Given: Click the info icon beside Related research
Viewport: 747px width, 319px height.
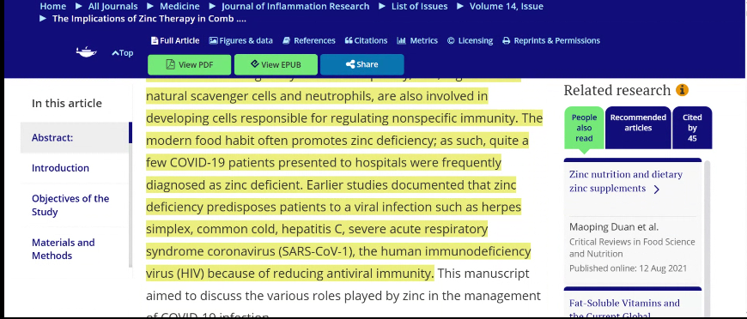Looking at the screenshot, I should [683, 90].
